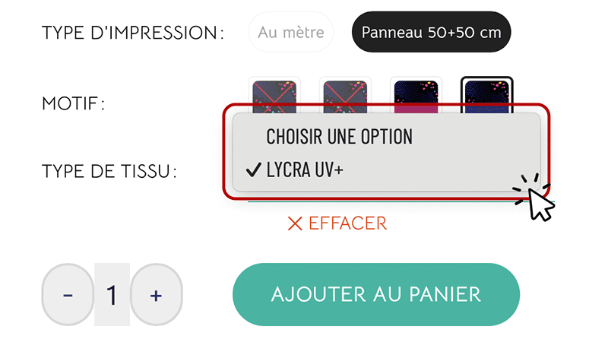Select "Lycra UV+" fabric type
608x342 pixels.
point(305,169)
